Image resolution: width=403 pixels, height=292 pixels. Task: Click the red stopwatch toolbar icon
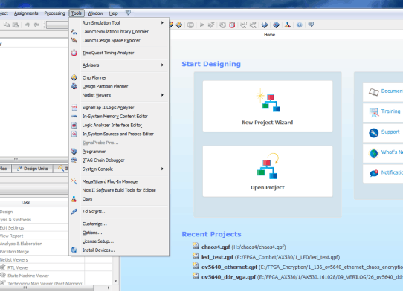click(x=232, y=25)
